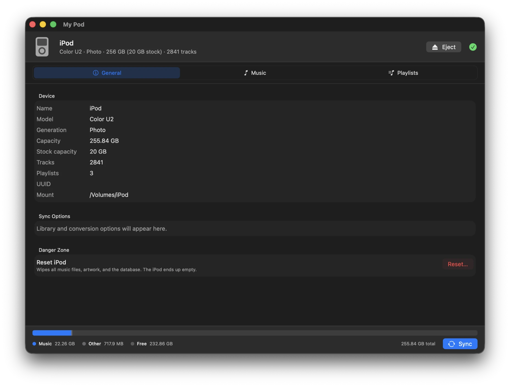Click the green sync status checkmark icon
The height and width of the screenshot is (387, 510).
(473, 47)
